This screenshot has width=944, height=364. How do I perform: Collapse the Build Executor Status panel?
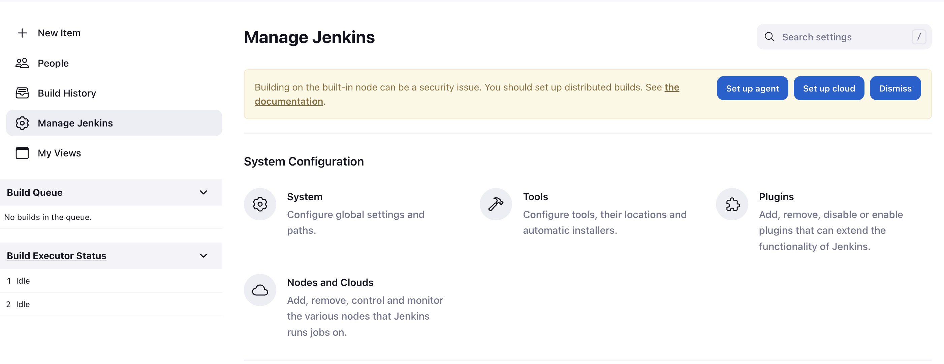point(204,255)
